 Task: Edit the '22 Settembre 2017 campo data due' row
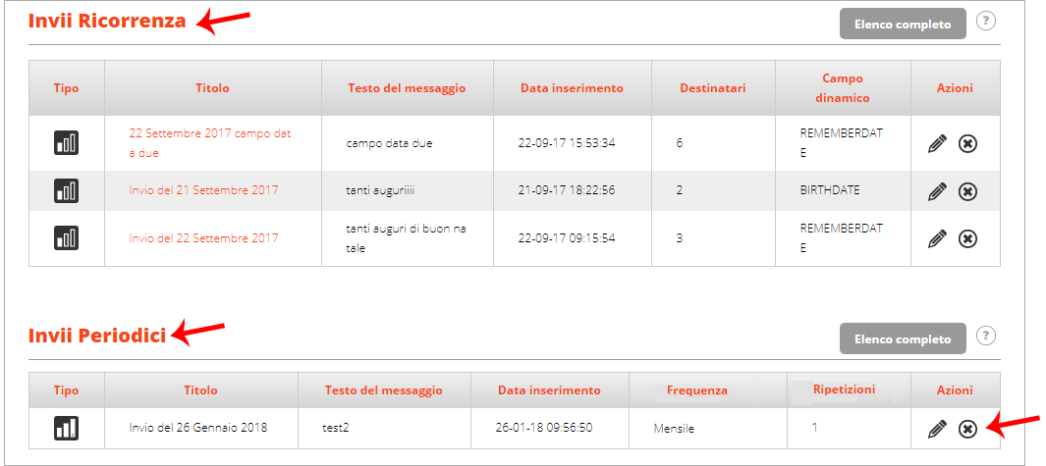click(937, 143)
